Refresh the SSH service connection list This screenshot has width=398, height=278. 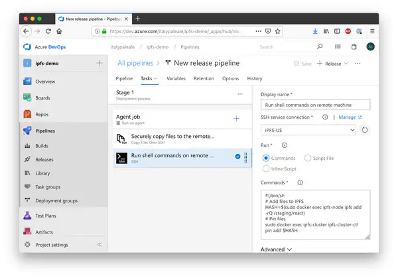point(364,130)
